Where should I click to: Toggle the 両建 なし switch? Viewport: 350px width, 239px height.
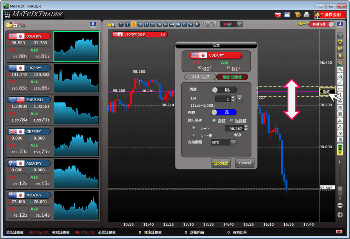coord(224,90)
